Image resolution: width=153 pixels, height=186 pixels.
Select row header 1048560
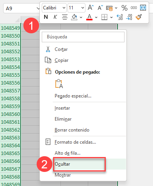coord(10,114)
